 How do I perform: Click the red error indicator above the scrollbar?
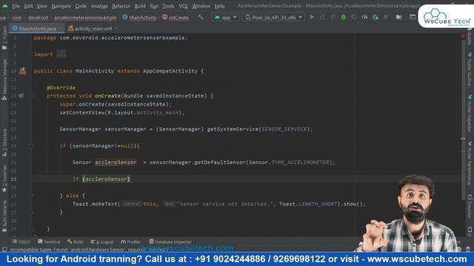click(463, 36)
